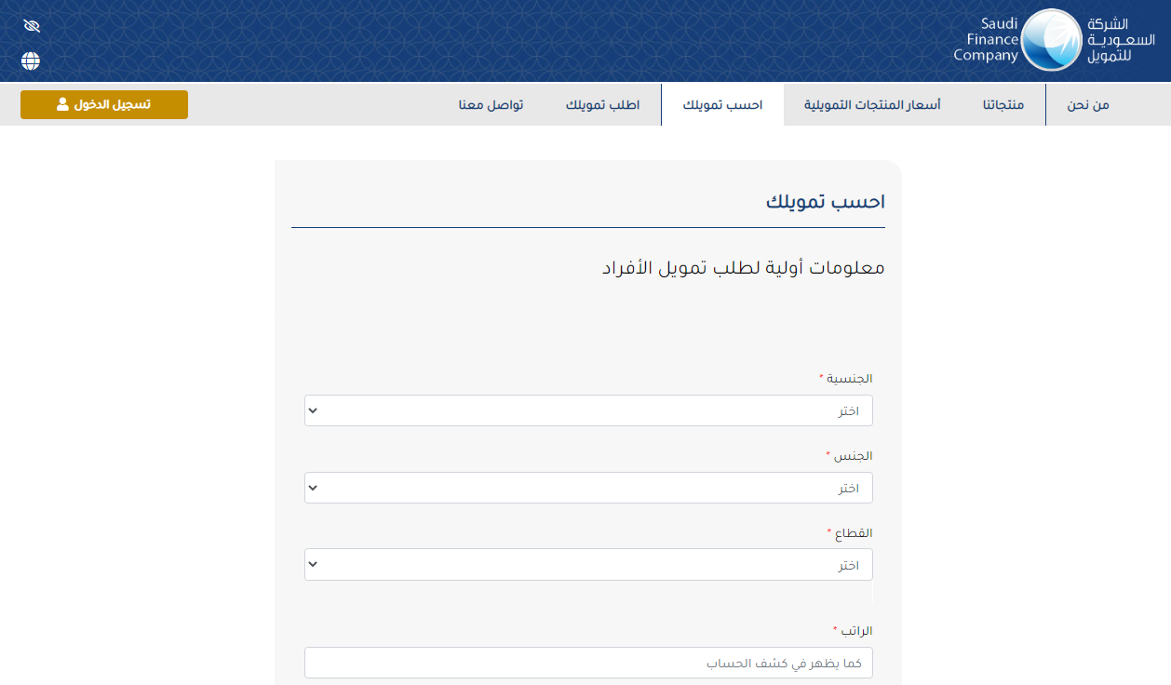Select the احسب تمويلك navigation tab

(x=722, y=104)
